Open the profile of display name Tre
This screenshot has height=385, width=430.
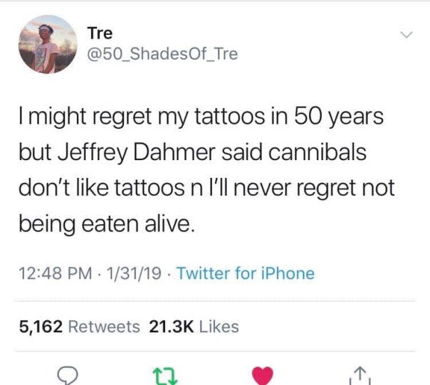click(x=100, y=33)
